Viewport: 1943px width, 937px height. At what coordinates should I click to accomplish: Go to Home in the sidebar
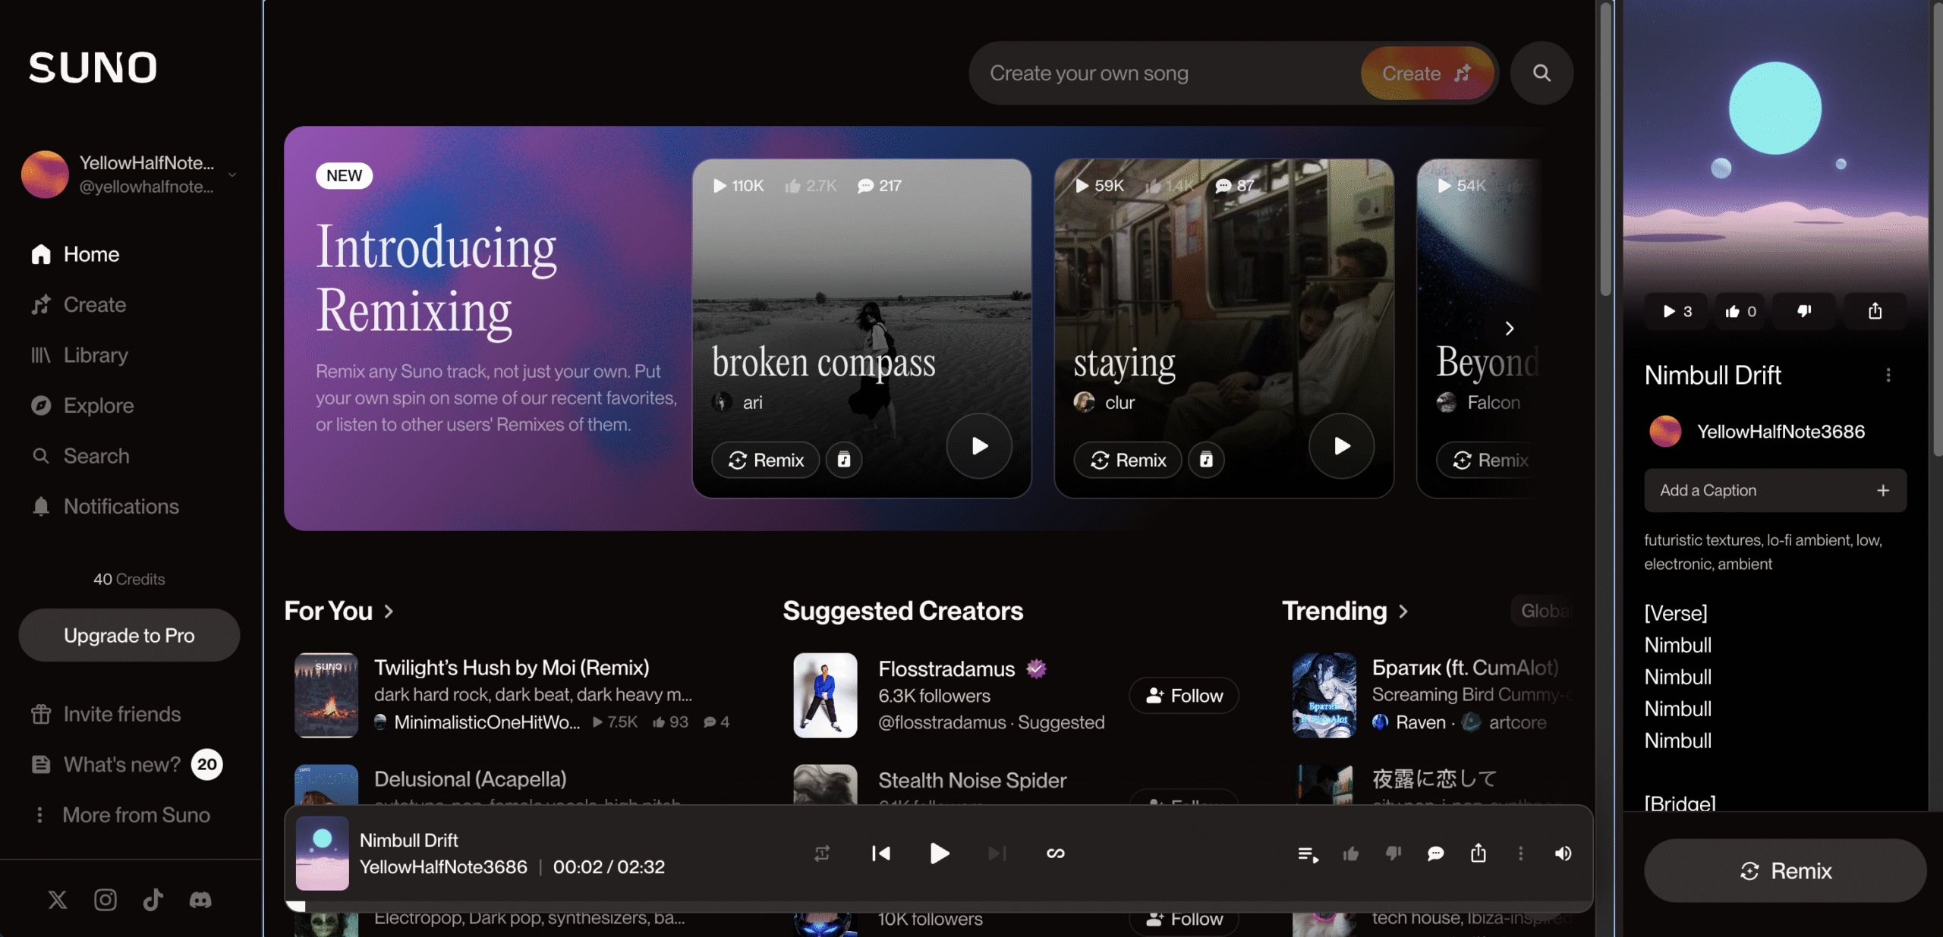tap(76, 254)
